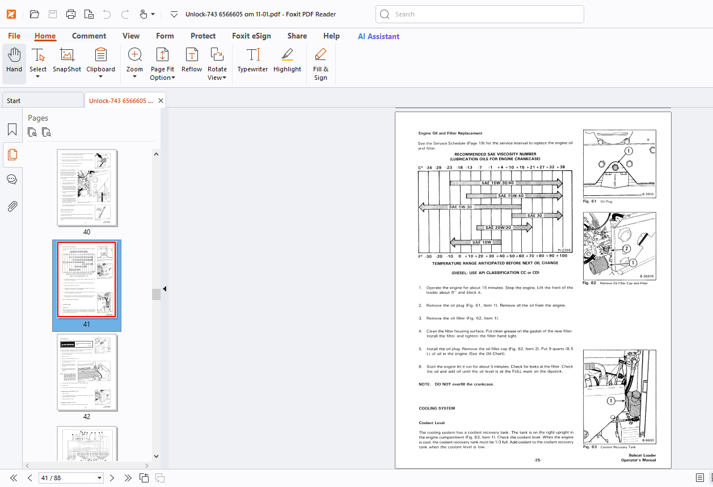This screenshot has width=713, height=487.
Task: Choose the Select text tool
Action: [38, 55]
